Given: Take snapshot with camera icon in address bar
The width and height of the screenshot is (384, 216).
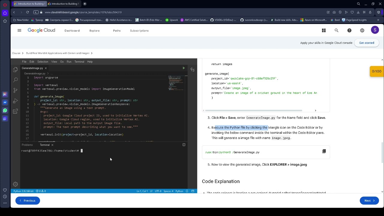Looking at the screenshot, I should pyautogui.click(x=334, y=12).
